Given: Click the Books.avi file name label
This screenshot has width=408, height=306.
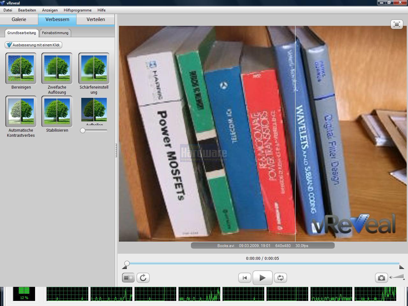Looking at the screenshot, I should pyautogui.click(x=226, y=246).
